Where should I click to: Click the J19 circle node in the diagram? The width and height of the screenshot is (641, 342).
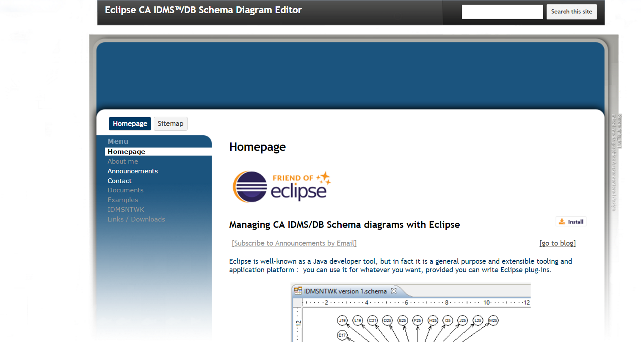click(x=342, y=320)
